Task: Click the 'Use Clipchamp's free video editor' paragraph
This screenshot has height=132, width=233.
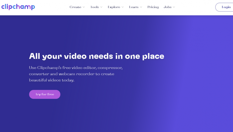Action: tap(76, 74)
